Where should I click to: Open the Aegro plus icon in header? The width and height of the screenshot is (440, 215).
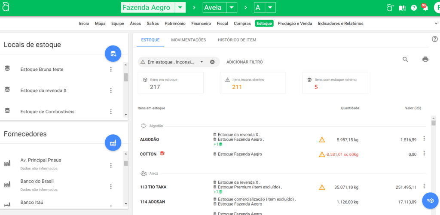pyautogui.click(x=390, y=8)
